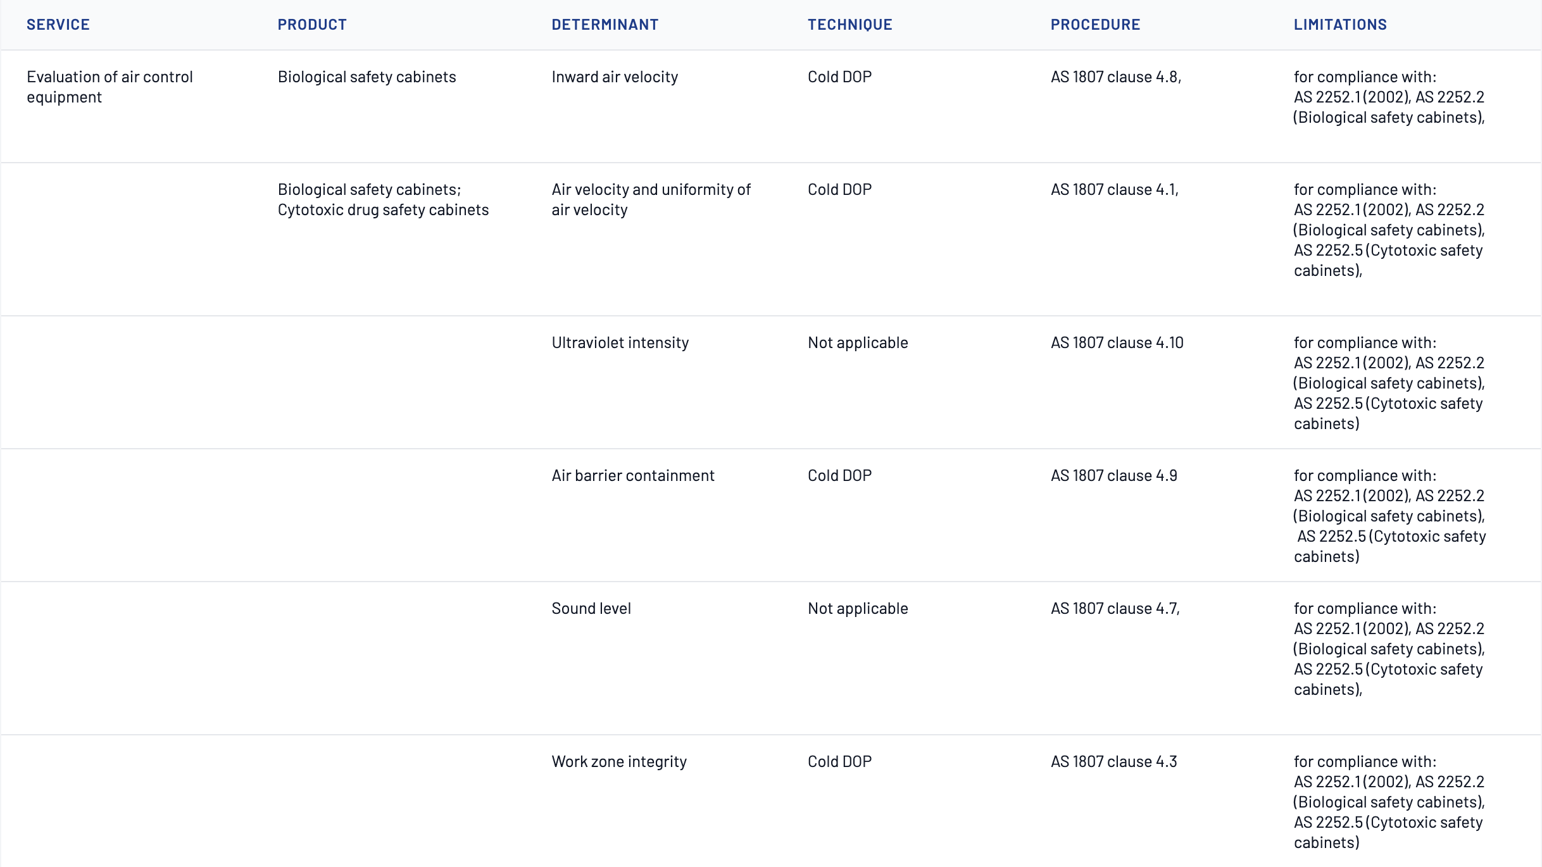Click 'Cytotoxic drug safety cabinets' product text
The image size is (1542, 867).
[x=383, y=209]
